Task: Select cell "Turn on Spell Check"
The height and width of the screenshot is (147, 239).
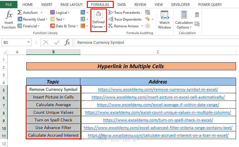Action: point(53,120)
